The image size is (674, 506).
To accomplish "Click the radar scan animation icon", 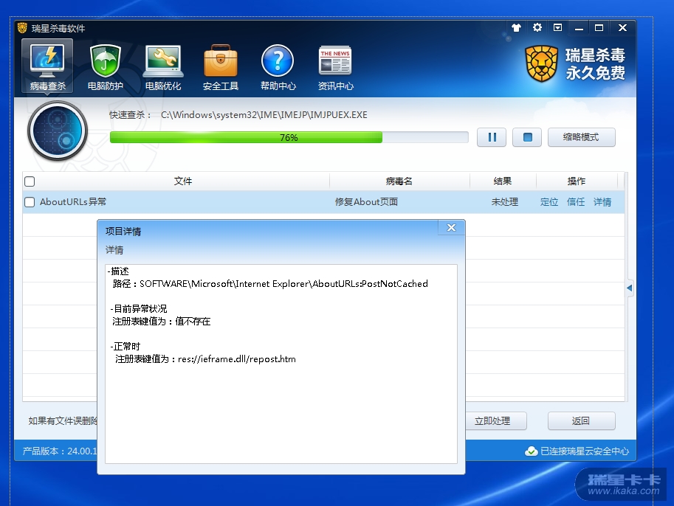I will [x=58, y=131].
